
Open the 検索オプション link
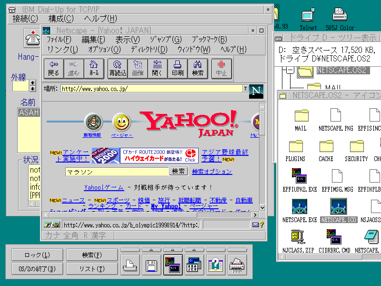[212, 172]
